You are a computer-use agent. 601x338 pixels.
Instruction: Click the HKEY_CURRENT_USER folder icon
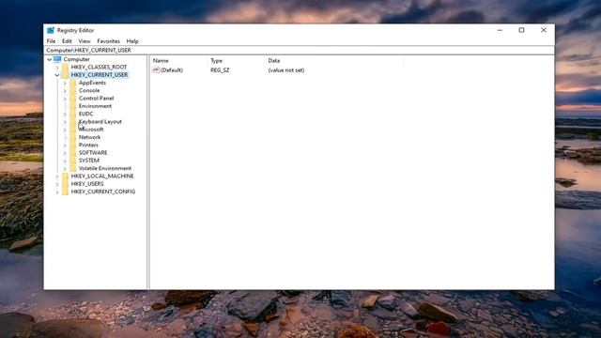[x=65, y=75]
